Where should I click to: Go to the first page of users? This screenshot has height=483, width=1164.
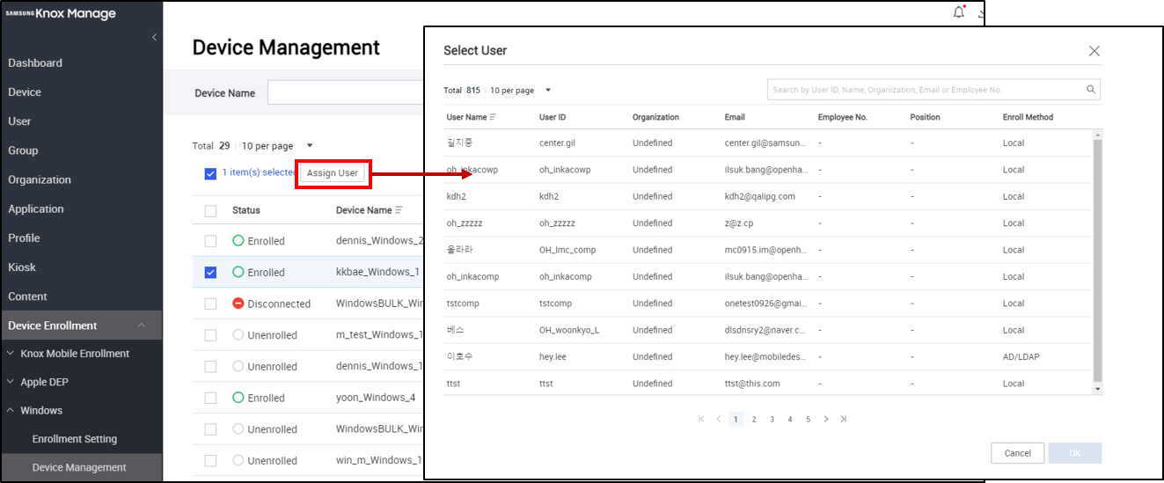coord(701,419)
